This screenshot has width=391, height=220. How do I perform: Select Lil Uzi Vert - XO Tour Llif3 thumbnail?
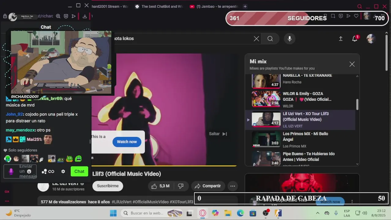[x=266, y=119]
